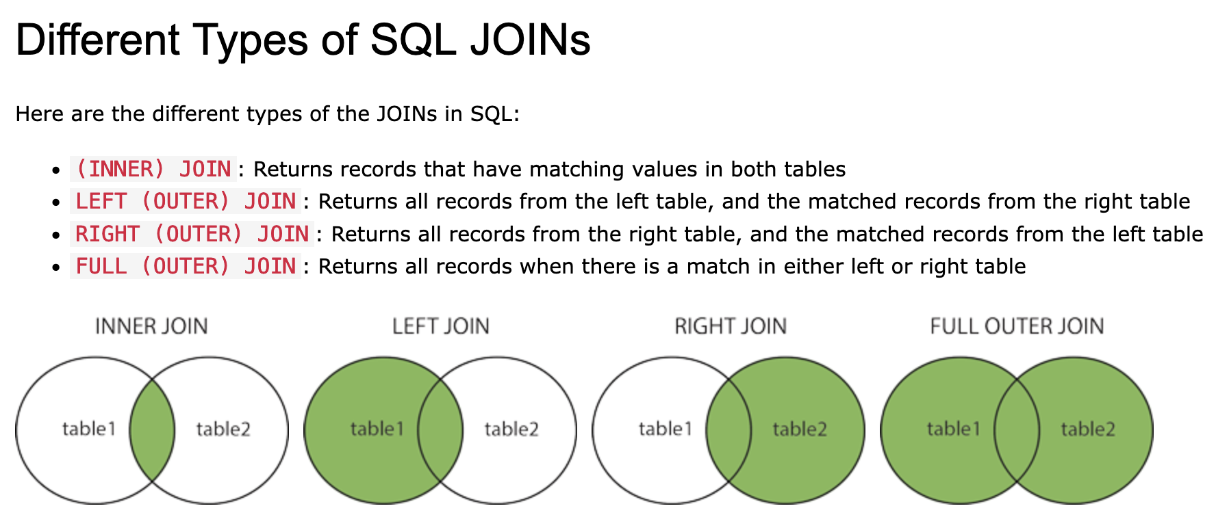Click the FULL OUTER JOIN diagram title
The image size is (1216, 517).
coord(1017,326)
